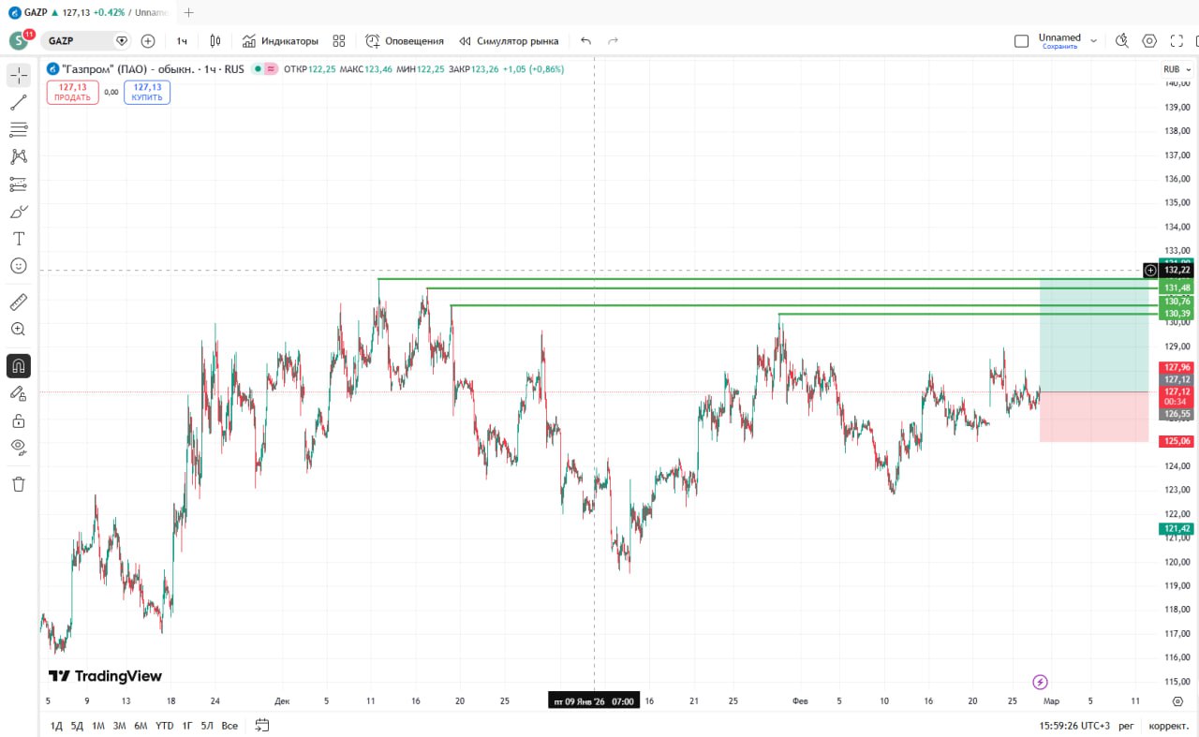Viewport: 1199px width, 737px height.
Task: Hide all drawings with the eye icon
Action: (19, 447)
